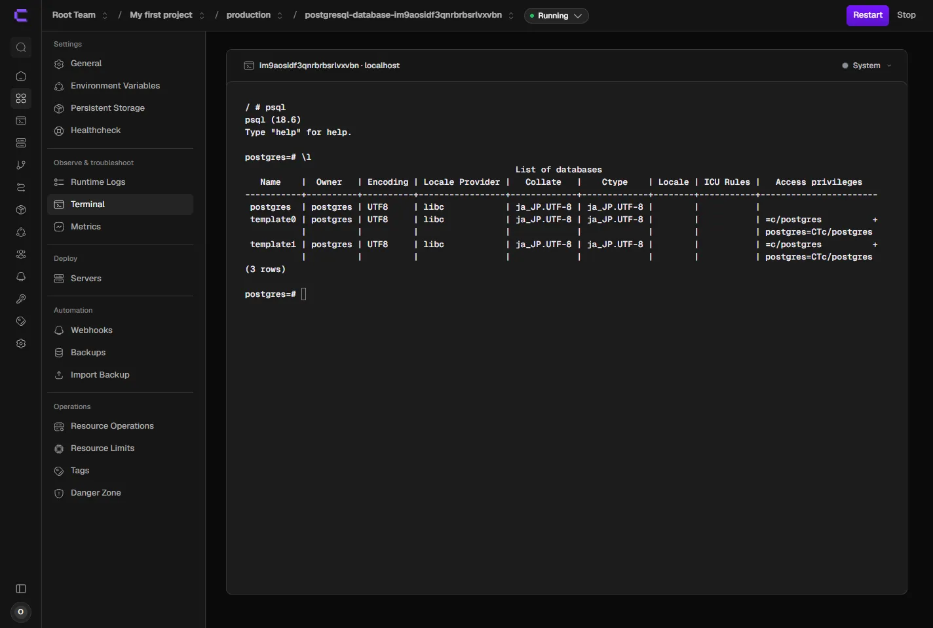Open Environment Variables page

click(120, 86)
